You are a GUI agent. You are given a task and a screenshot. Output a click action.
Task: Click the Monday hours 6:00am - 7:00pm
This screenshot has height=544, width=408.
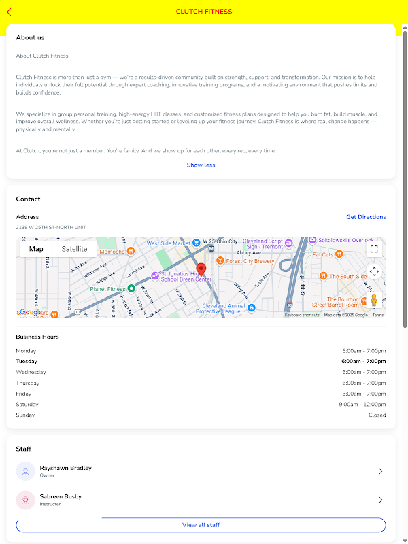tap(364, 351)
